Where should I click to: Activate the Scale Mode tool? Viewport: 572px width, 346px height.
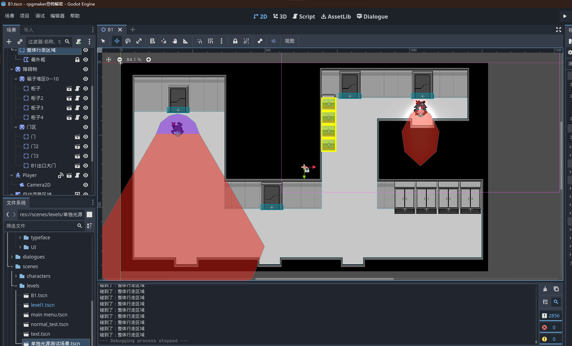pyautogui.click(x=139, y=41)
